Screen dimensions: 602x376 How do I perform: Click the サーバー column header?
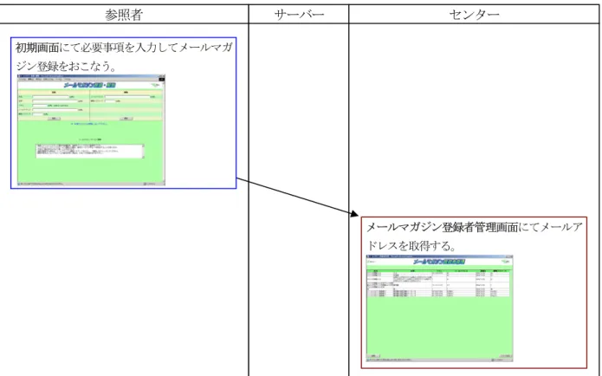coord(299,15)
